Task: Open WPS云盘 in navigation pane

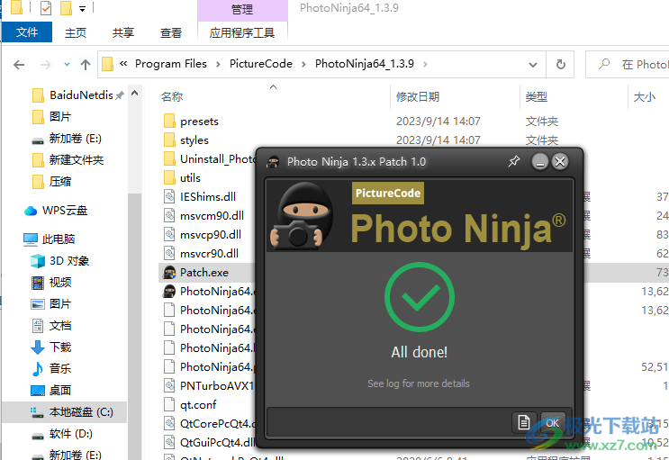Action: pyautogui.click(x=65, y=211)
